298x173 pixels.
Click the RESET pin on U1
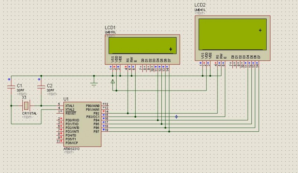point(70,113)
